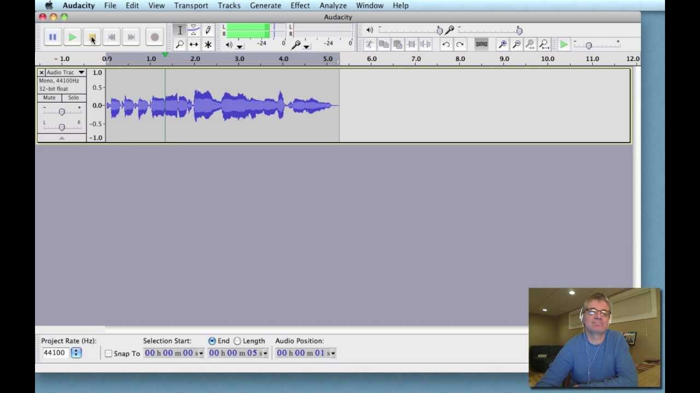Adjust the input volume slider
Viewport: 700px width, 393px height.
click(519, 31)
